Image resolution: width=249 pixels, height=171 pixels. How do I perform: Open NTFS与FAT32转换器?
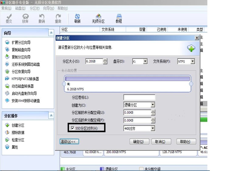(22, 79)
